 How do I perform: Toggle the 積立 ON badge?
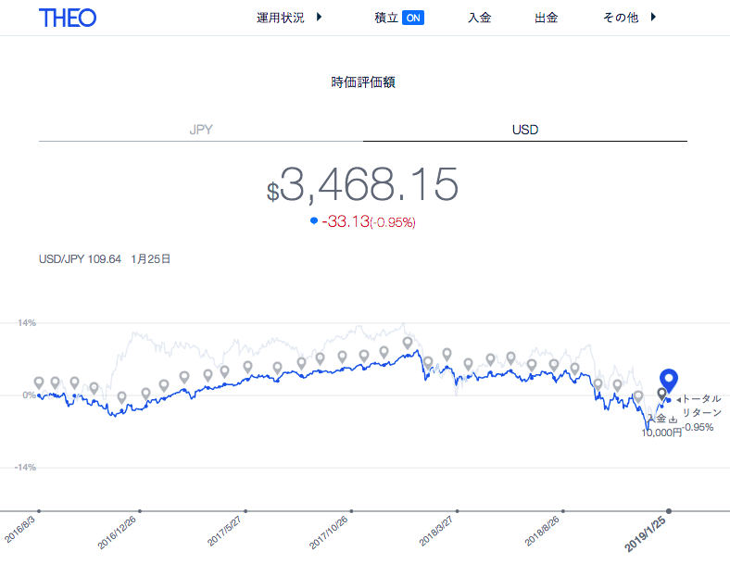[413, 18]
